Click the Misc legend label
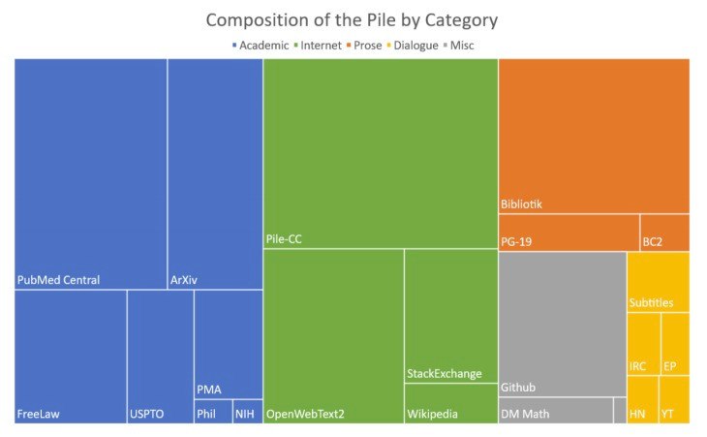 click(462, 46)
